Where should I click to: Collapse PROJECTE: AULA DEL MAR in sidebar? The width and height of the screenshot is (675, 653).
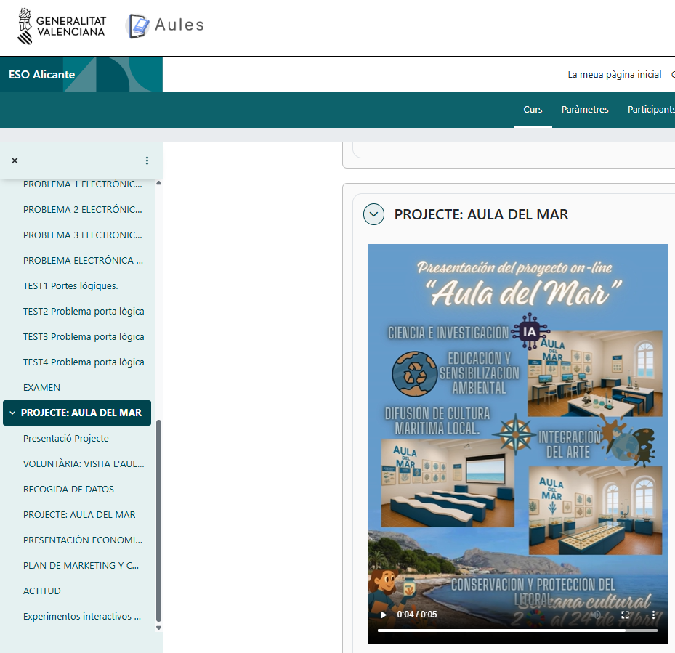point(12,413)
